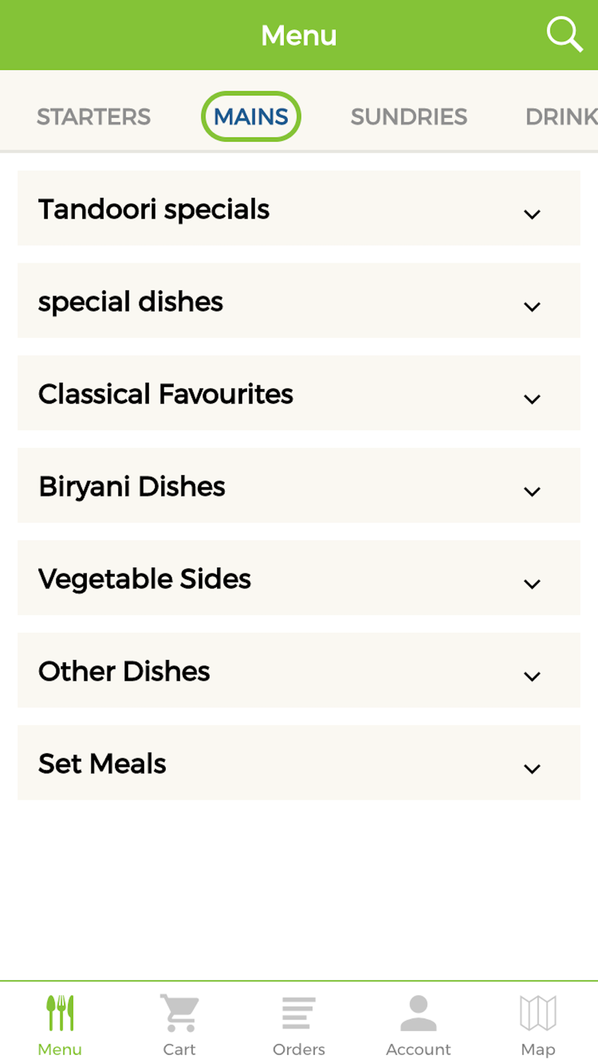Expand the Other Dishes chevron

coord(532,676)
